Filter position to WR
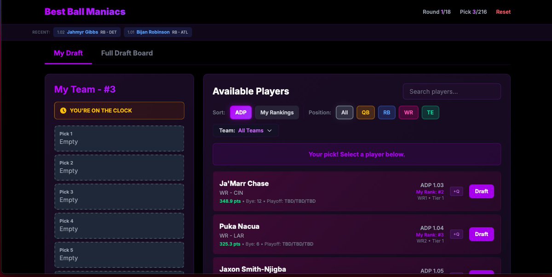Image resolution: width=552 pixels, height=277 pixels. 408,113
